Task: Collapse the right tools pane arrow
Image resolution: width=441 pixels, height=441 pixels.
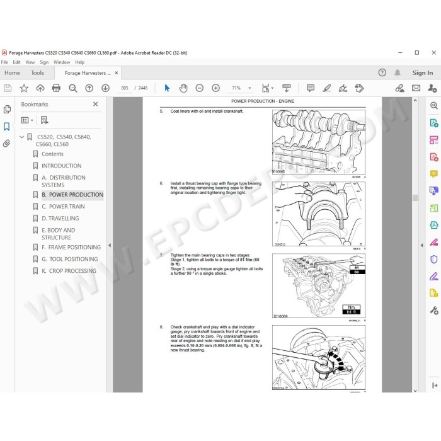Action: (x=421, y=245)
